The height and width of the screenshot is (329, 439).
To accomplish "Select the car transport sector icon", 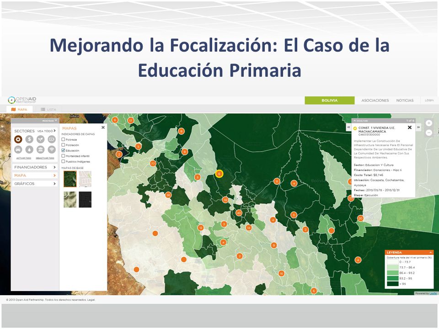I will coord(18,150).
